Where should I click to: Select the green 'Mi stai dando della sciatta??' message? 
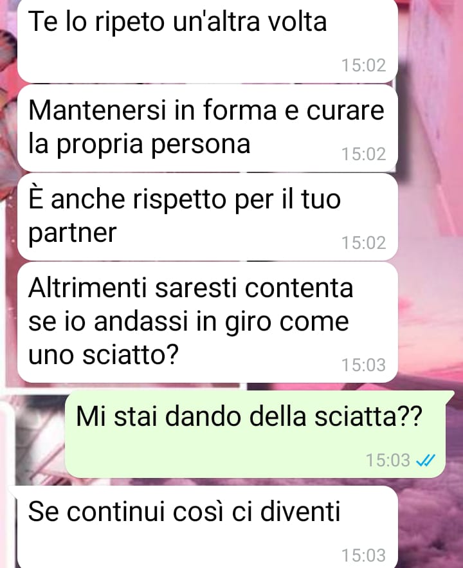[255, 434]
